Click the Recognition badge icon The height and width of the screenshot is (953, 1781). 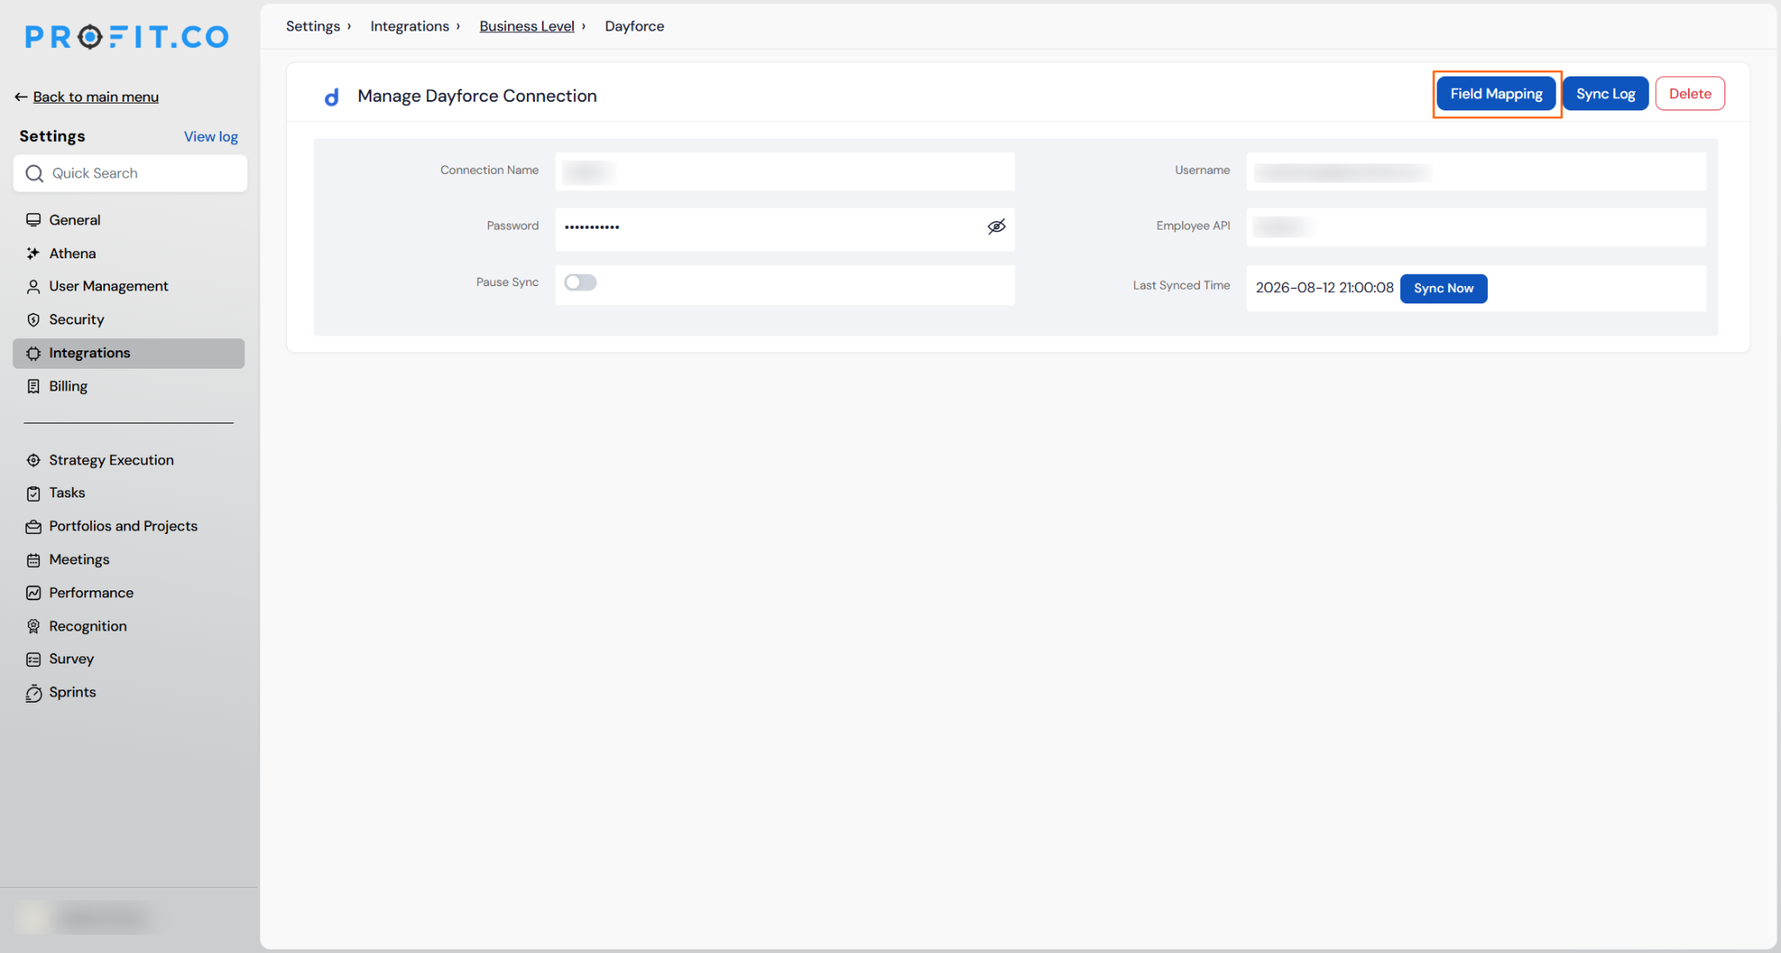point(33,626)
